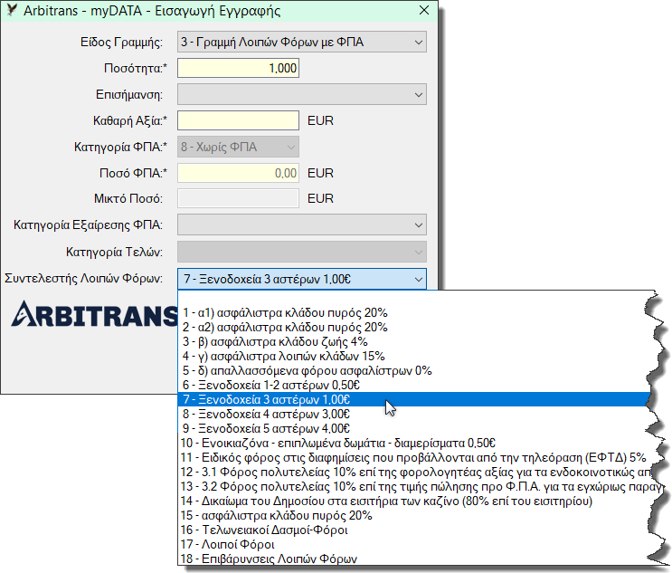672x573 pixels.
Task: Select option 1 - α1) ασφάλιστρα κλάδου πυρός 20%
Action: click(413, 312)
